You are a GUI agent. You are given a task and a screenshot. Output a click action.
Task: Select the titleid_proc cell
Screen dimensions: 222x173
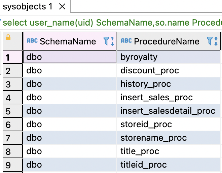[144, 165]
